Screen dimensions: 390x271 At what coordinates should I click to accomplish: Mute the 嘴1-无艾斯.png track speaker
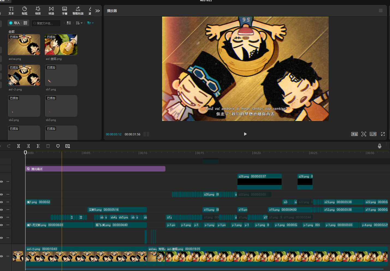2,225
